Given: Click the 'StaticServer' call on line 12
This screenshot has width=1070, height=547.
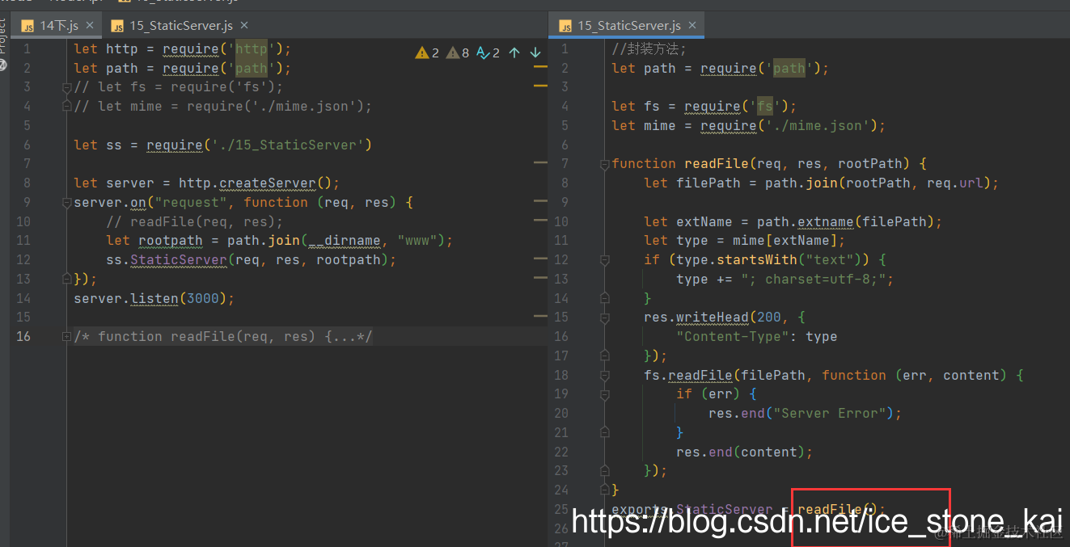Looking at the screenshot, I should click(179, 259).
